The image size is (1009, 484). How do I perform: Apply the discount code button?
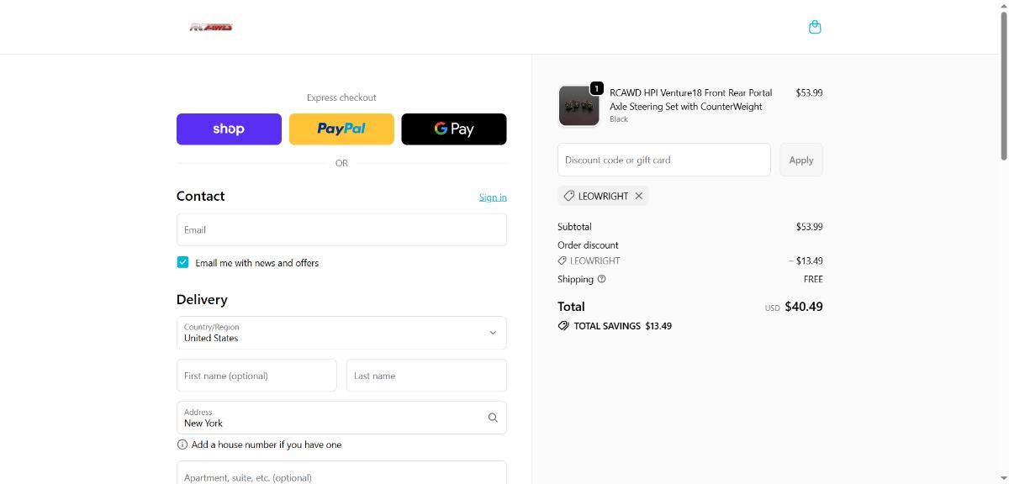tap(800, 160)
